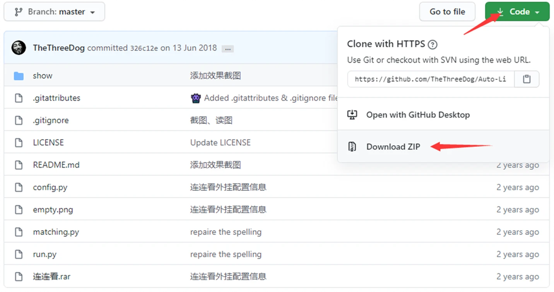Copy the clone URL via clipboard icon
This screenshot has height=292, width=554.
527,79
